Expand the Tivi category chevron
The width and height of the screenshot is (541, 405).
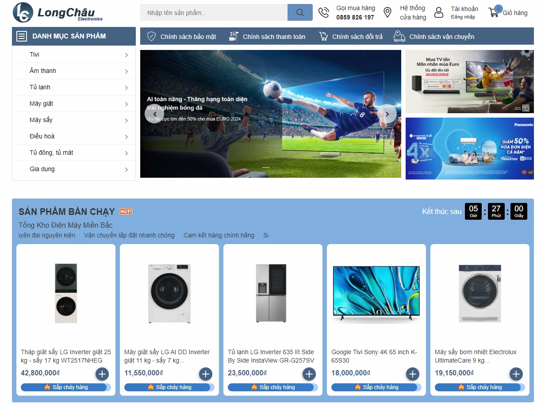[127, 55]
